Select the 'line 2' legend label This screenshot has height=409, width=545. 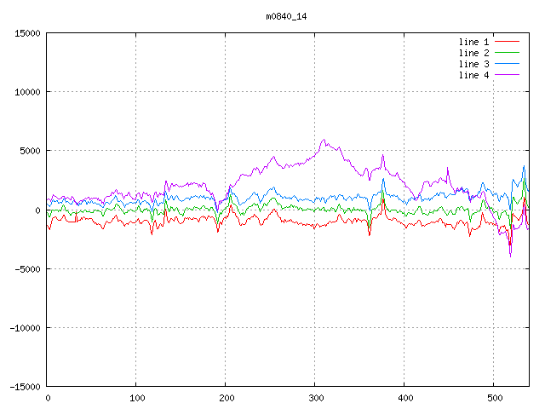[x=473, y=53]
